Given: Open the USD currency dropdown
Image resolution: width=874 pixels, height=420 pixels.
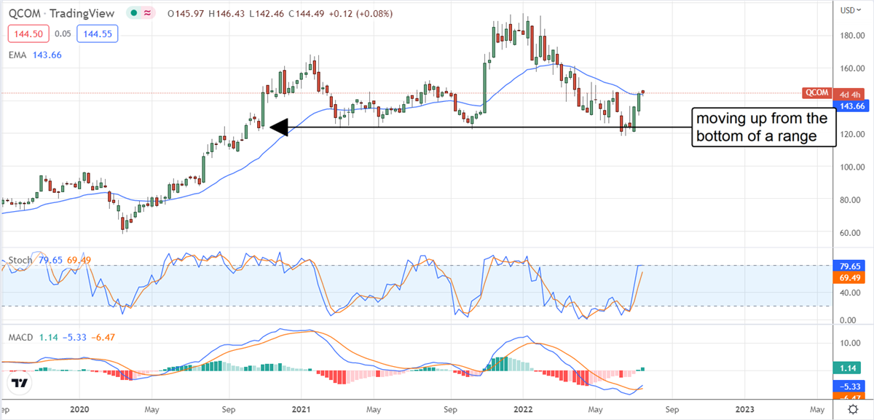Looking at the screenshot, I should coord(849,10).
